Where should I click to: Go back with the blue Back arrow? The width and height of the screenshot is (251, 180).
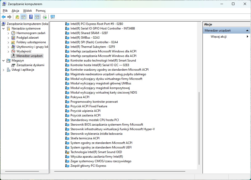pyautogui.click(x=4, y=17)
